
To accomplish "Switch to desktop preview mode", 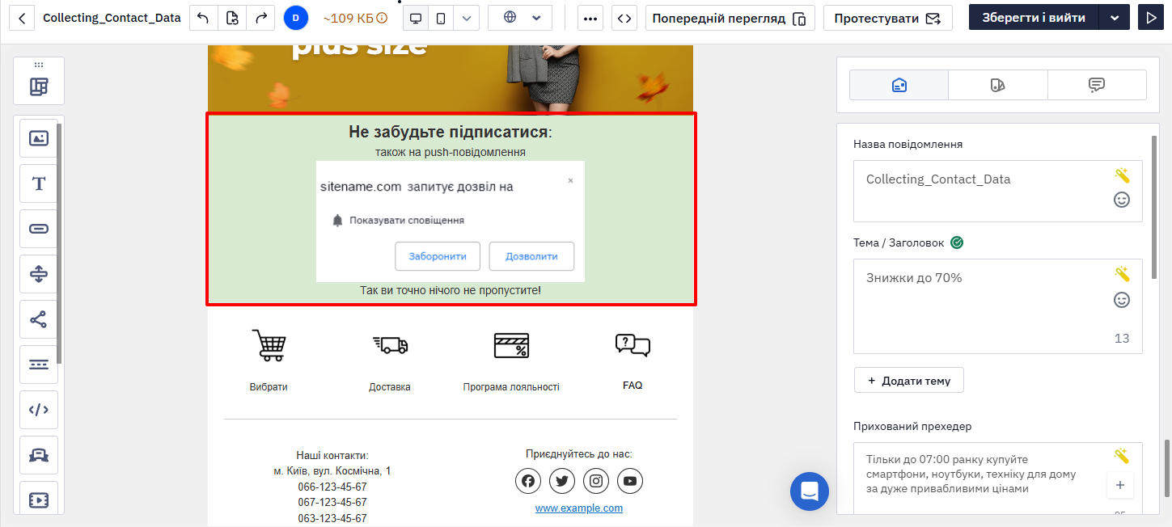I will 416,18.
